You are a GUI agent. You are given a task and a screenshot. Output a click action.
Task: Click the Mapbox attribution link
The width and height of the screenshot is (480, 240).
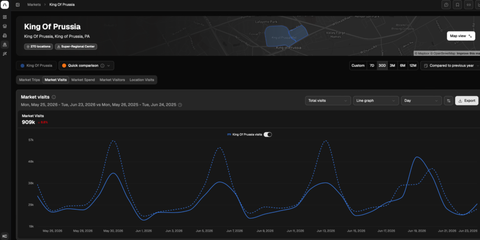tap(422, 53)
